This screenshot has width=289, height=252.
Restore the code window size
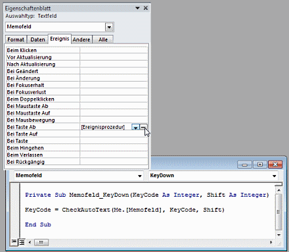[x=260, y=164]
